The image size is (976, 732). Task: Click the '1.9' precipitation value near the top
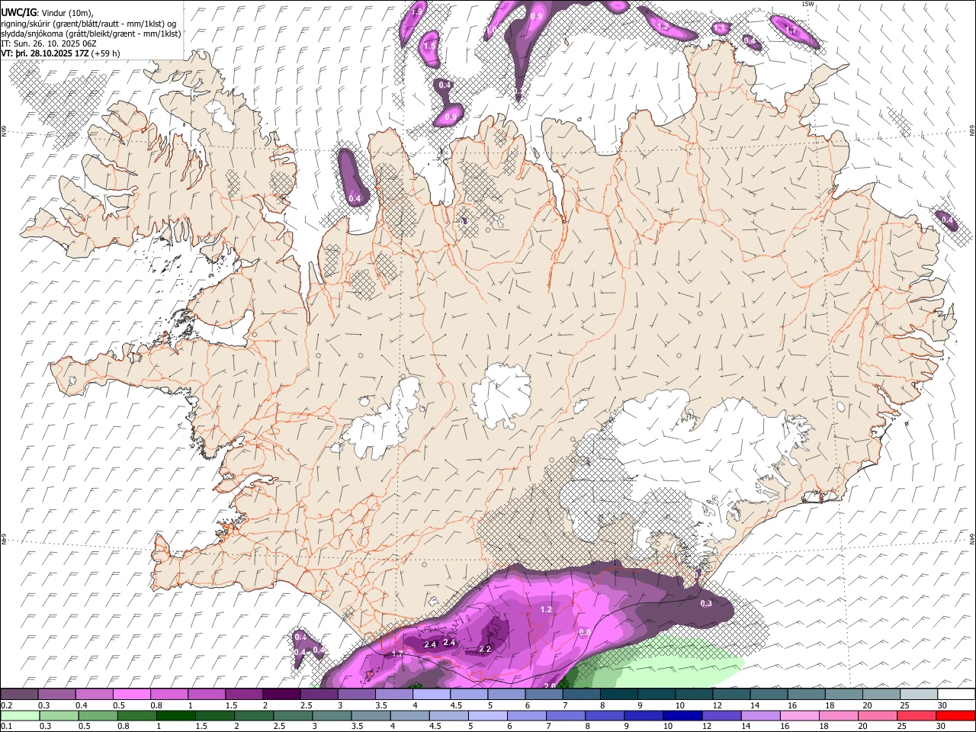tap(416, 12)
